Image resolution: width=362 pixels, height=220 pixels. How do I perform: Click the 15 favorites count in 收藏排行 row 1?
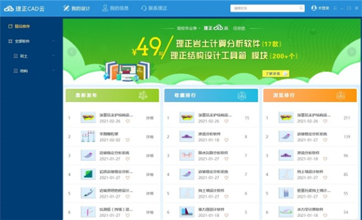[x=247, y=118]
